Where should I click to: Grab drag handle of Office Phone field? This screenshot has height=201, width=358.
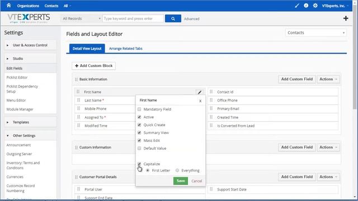211,100
